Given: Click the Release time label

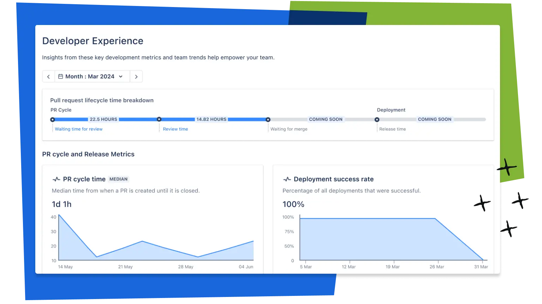Looking at the screenshot, I should click(x=392, y=129).
